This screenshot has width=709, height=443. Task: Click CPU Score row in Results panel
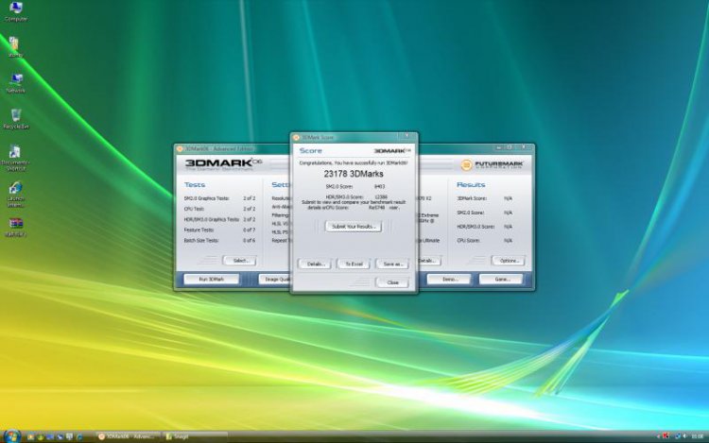point(485,240)
